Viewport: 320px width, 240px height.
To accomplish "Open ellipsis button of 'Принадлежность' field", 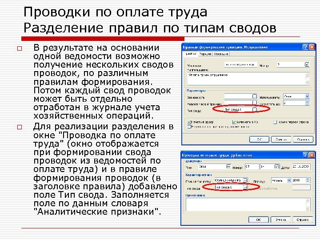I will click(245, 180).
